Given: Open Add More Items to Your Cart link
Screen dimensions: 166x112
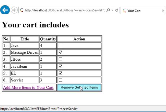Looking at the screenshot, I should 28,88.
